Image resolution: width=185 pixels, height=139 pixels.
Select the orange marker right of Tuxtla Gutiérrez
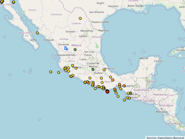(124, 86)
